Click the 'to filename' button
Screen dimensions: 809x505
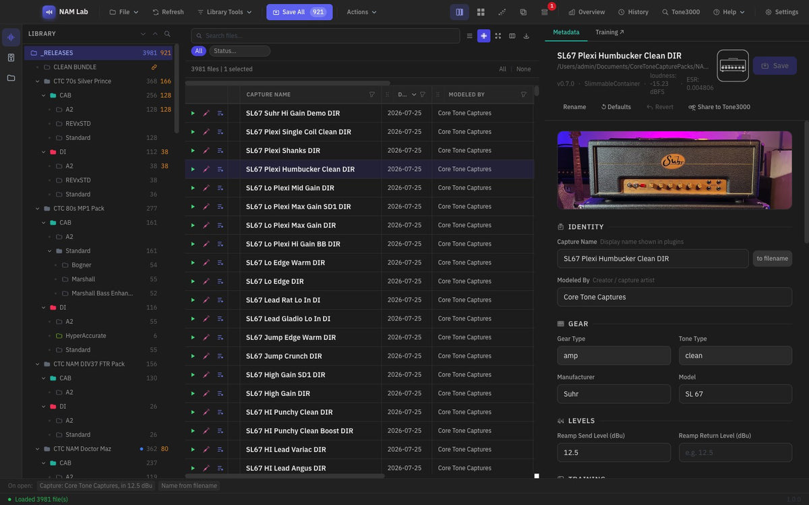[772, 259]
